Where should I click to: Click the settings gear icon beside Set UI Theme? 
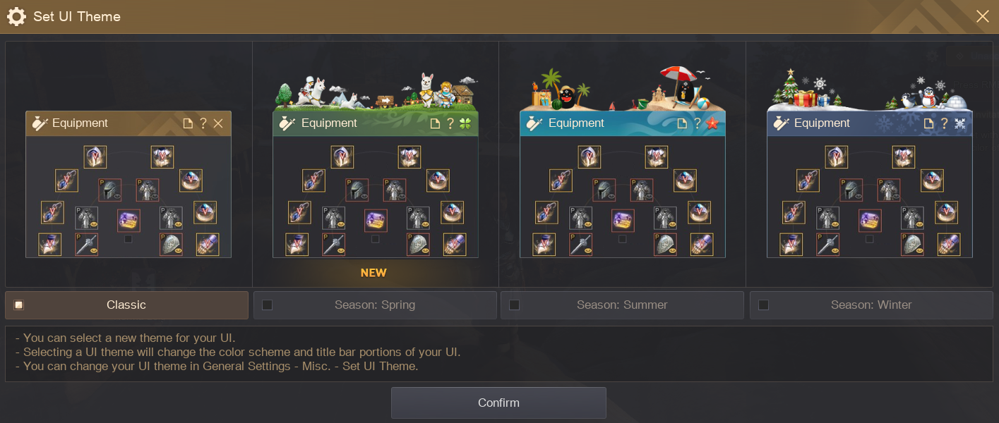(16, 16)
